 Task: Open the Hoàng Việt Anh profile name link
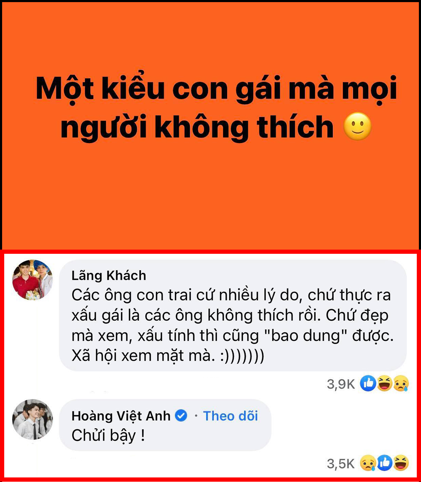[x=121, y=416]
